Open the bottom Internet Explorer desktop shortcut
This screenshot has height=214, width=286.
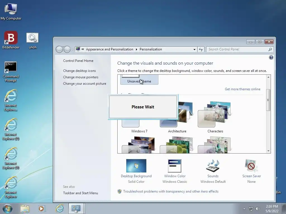pos(11,187)
